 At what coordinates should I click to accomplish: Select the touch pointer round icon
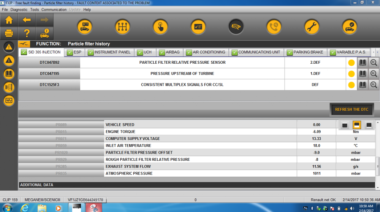point(160,27)
